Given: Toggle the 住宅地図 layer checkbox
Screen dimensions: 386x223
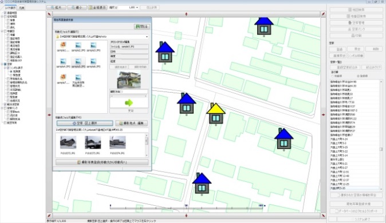Looking at the screenshot, I should pos(5,16).
